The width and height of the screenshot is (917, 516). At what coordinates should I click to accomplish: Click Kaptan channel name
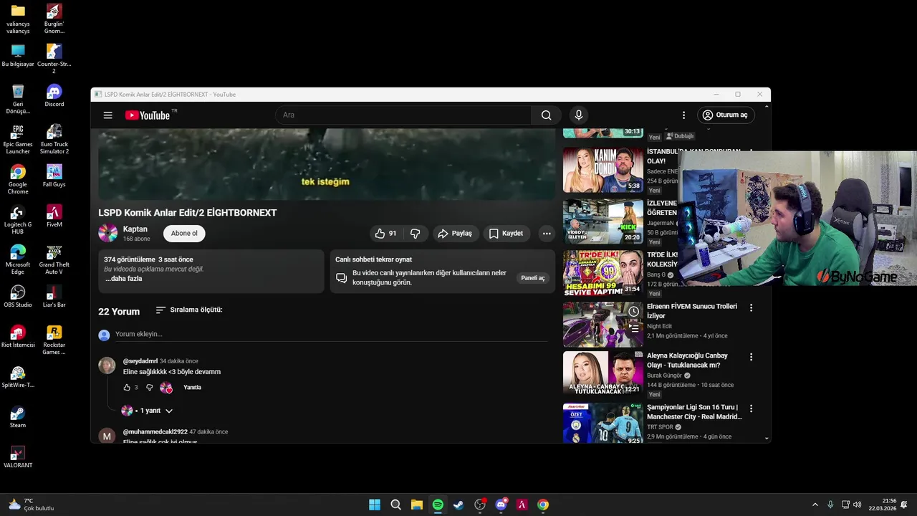135,229
